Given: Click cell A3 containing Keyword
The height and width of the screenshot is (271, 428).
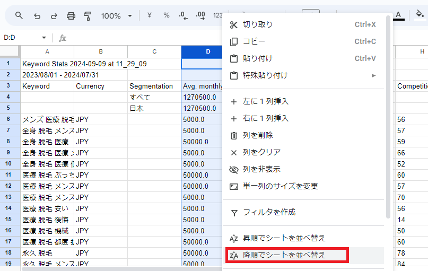Looking at the screenshot, I should (x=47, y=86).
